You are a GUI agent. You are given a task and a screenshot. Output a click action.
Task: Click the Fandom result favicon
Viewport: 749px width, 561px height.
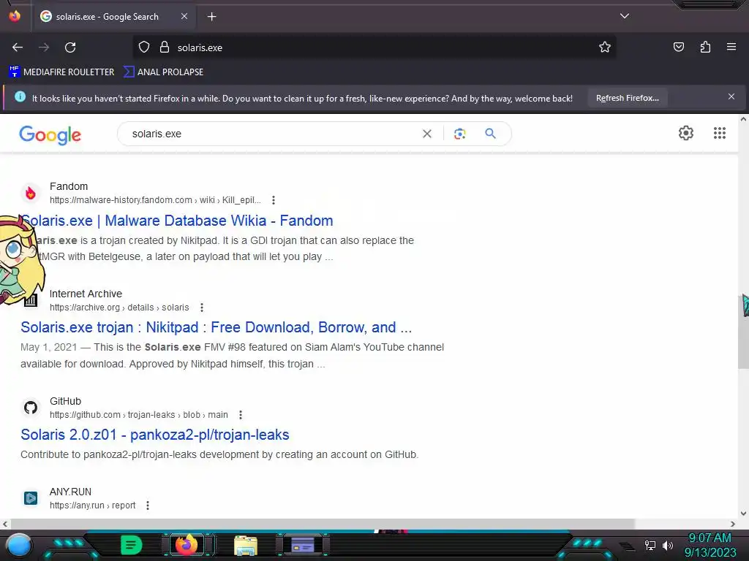31,193
